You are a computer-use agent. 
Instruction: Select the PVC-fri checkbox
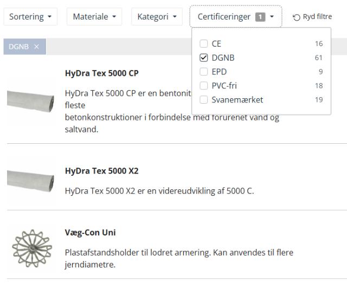(204, 85)
